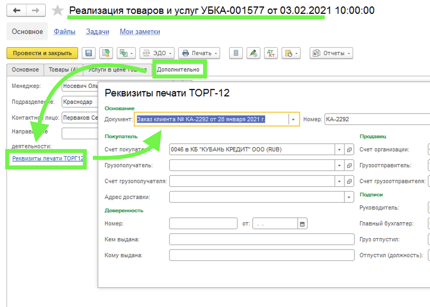
Task: Click open icon next to Счет покупателя
Action: 349,150
